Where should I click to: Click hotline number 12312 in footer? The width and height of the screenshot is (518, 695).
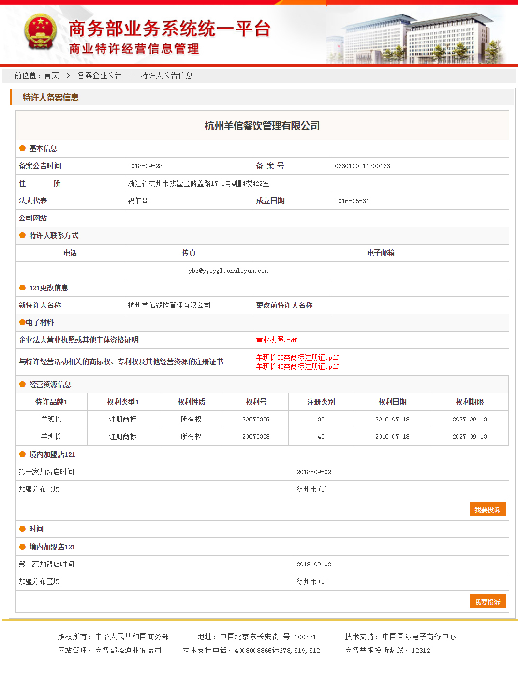(421, 650)
